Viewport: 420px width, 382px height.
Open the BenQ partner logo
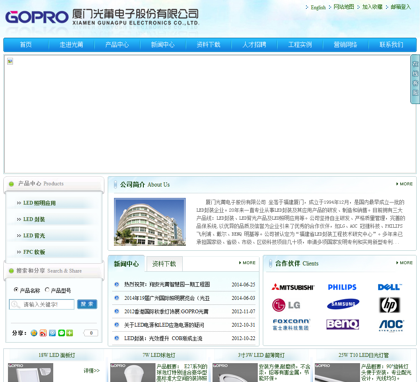pyautogui.click(x=342, y=324)
